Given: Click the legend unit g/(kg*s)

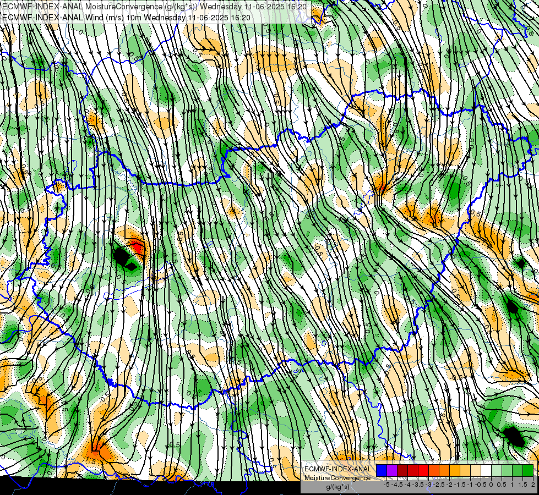Looking at the screenshot, I should 338,487.
